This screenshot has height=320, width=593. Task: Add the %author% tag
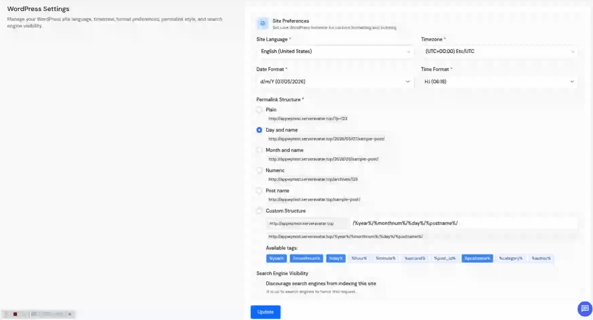tap(541, 258)
